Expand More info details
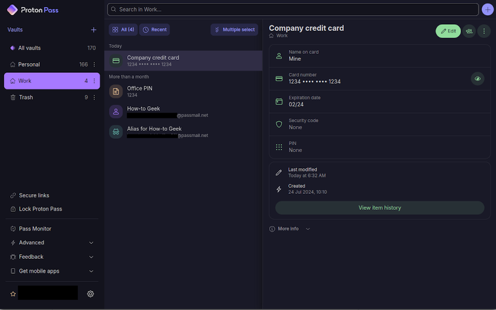 click(x=290, y=229)
